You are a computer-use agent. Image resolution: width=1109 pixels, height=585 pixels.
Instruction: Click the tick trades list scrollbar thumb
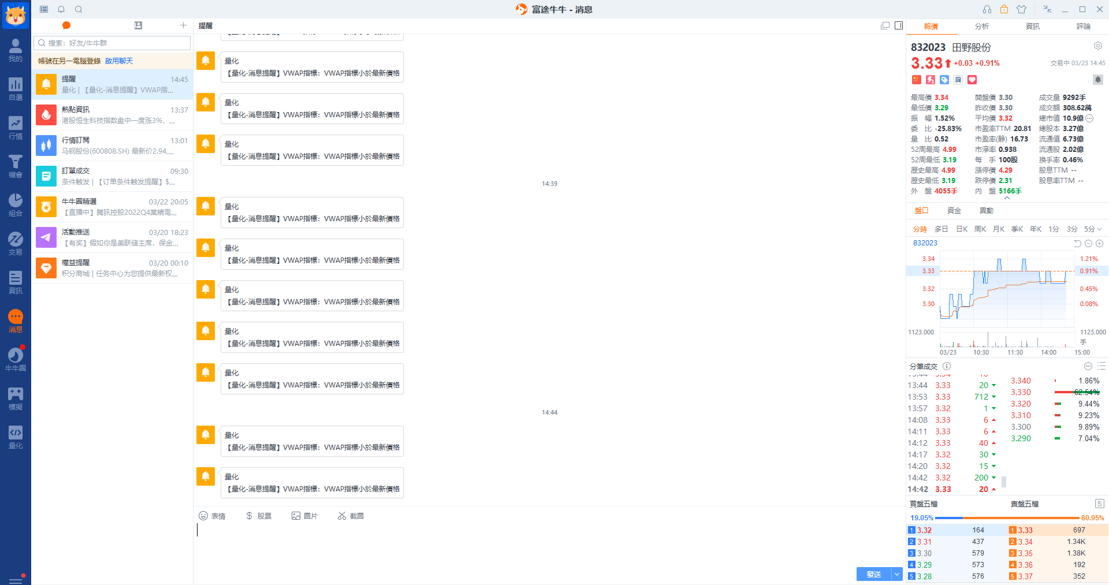click(1004, 482)
